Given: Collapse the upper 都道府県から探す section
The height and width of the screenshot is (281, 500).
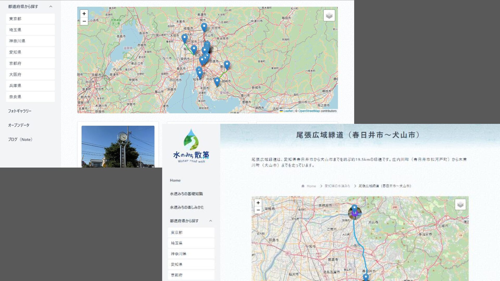Looking at the screenshot, I should point(51,7).
